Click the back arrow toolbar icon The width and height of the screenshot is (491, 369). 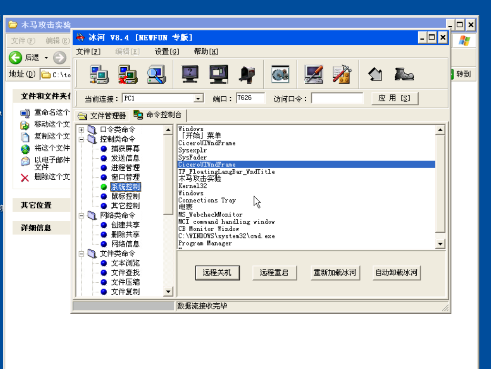click(375, 74)
